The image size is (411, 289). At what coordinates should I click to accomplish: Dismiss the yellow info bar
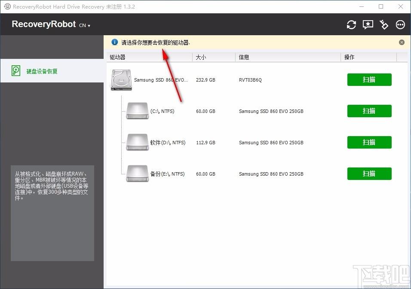pos(402,43)
